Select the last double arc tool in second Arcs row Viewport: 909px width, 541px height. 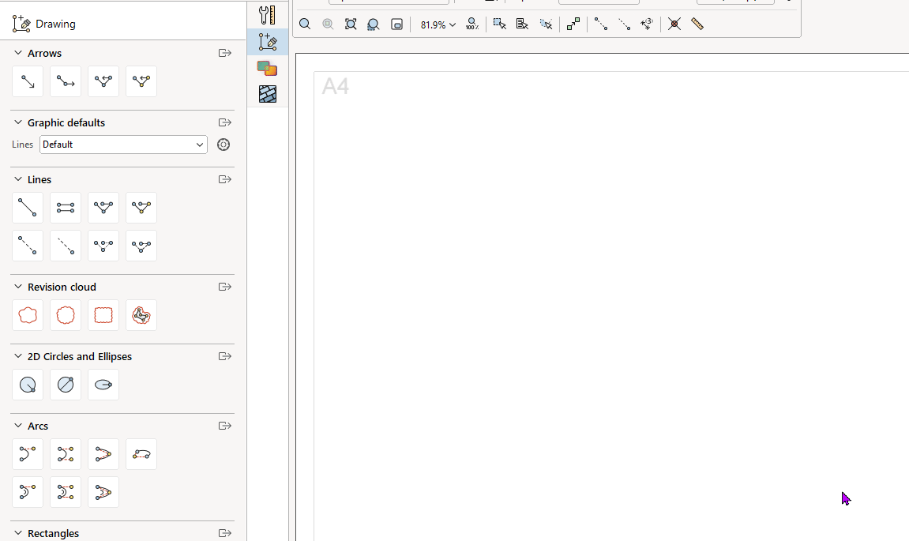point(103,492)
